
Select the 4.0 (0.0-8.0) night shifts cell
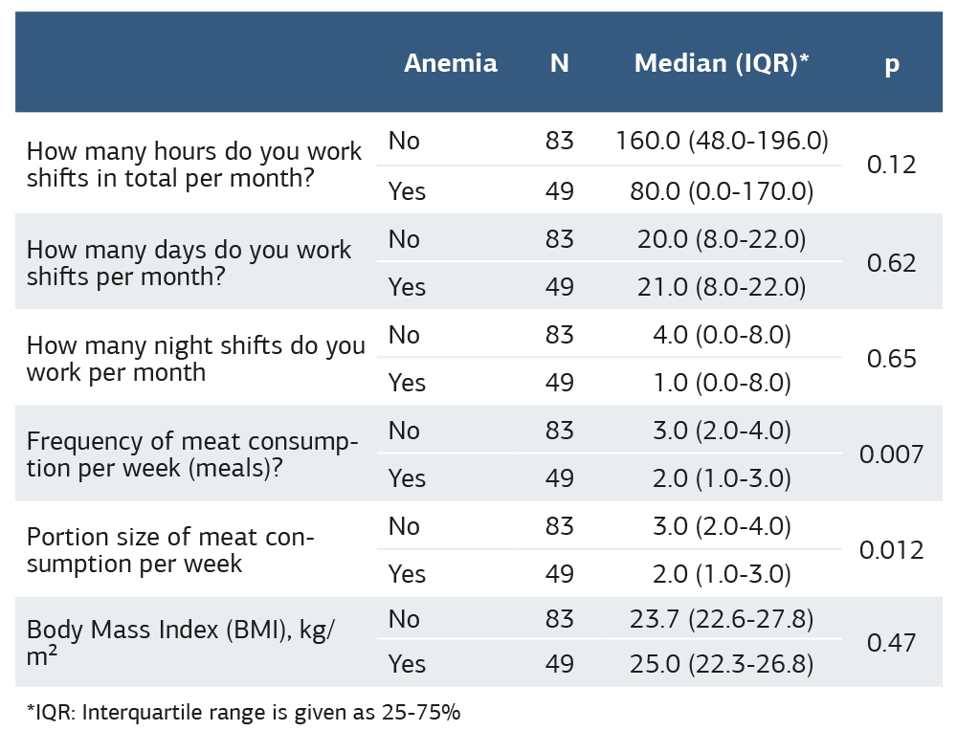click(722, 335)
